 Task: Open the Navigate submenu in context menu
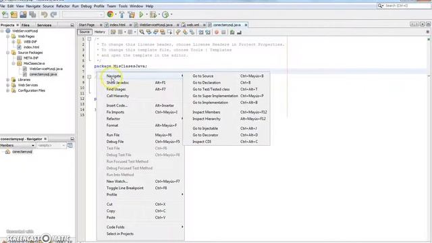point(141,76)
